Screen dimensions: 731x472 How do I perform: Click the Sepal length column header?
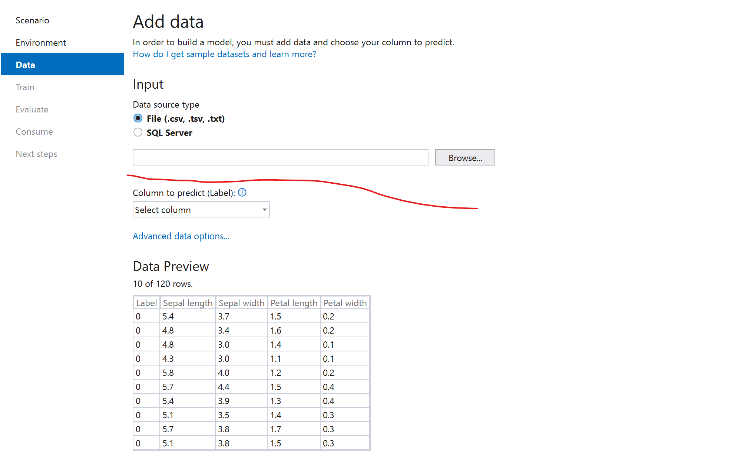point(188,302)
